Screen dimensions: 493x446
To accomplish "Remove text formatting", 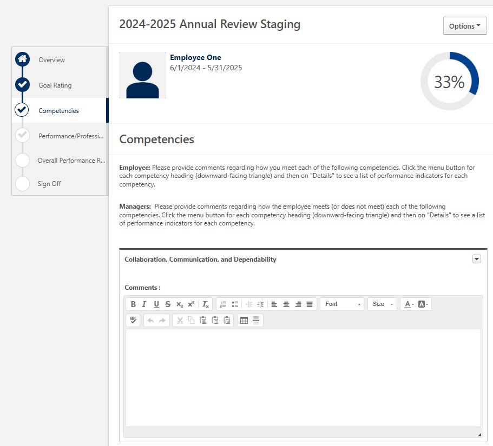I will pyautogui.click(x=205, y=304).
